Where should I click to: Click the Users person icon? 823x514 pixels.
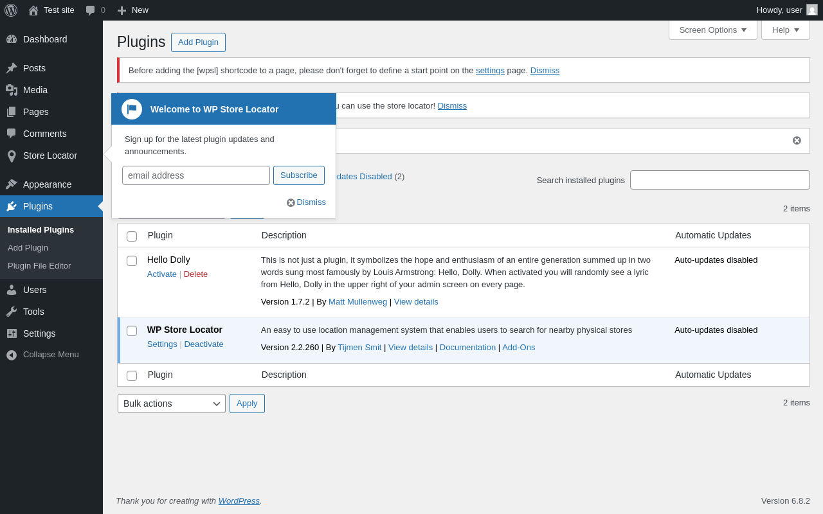tap(12, 290)
